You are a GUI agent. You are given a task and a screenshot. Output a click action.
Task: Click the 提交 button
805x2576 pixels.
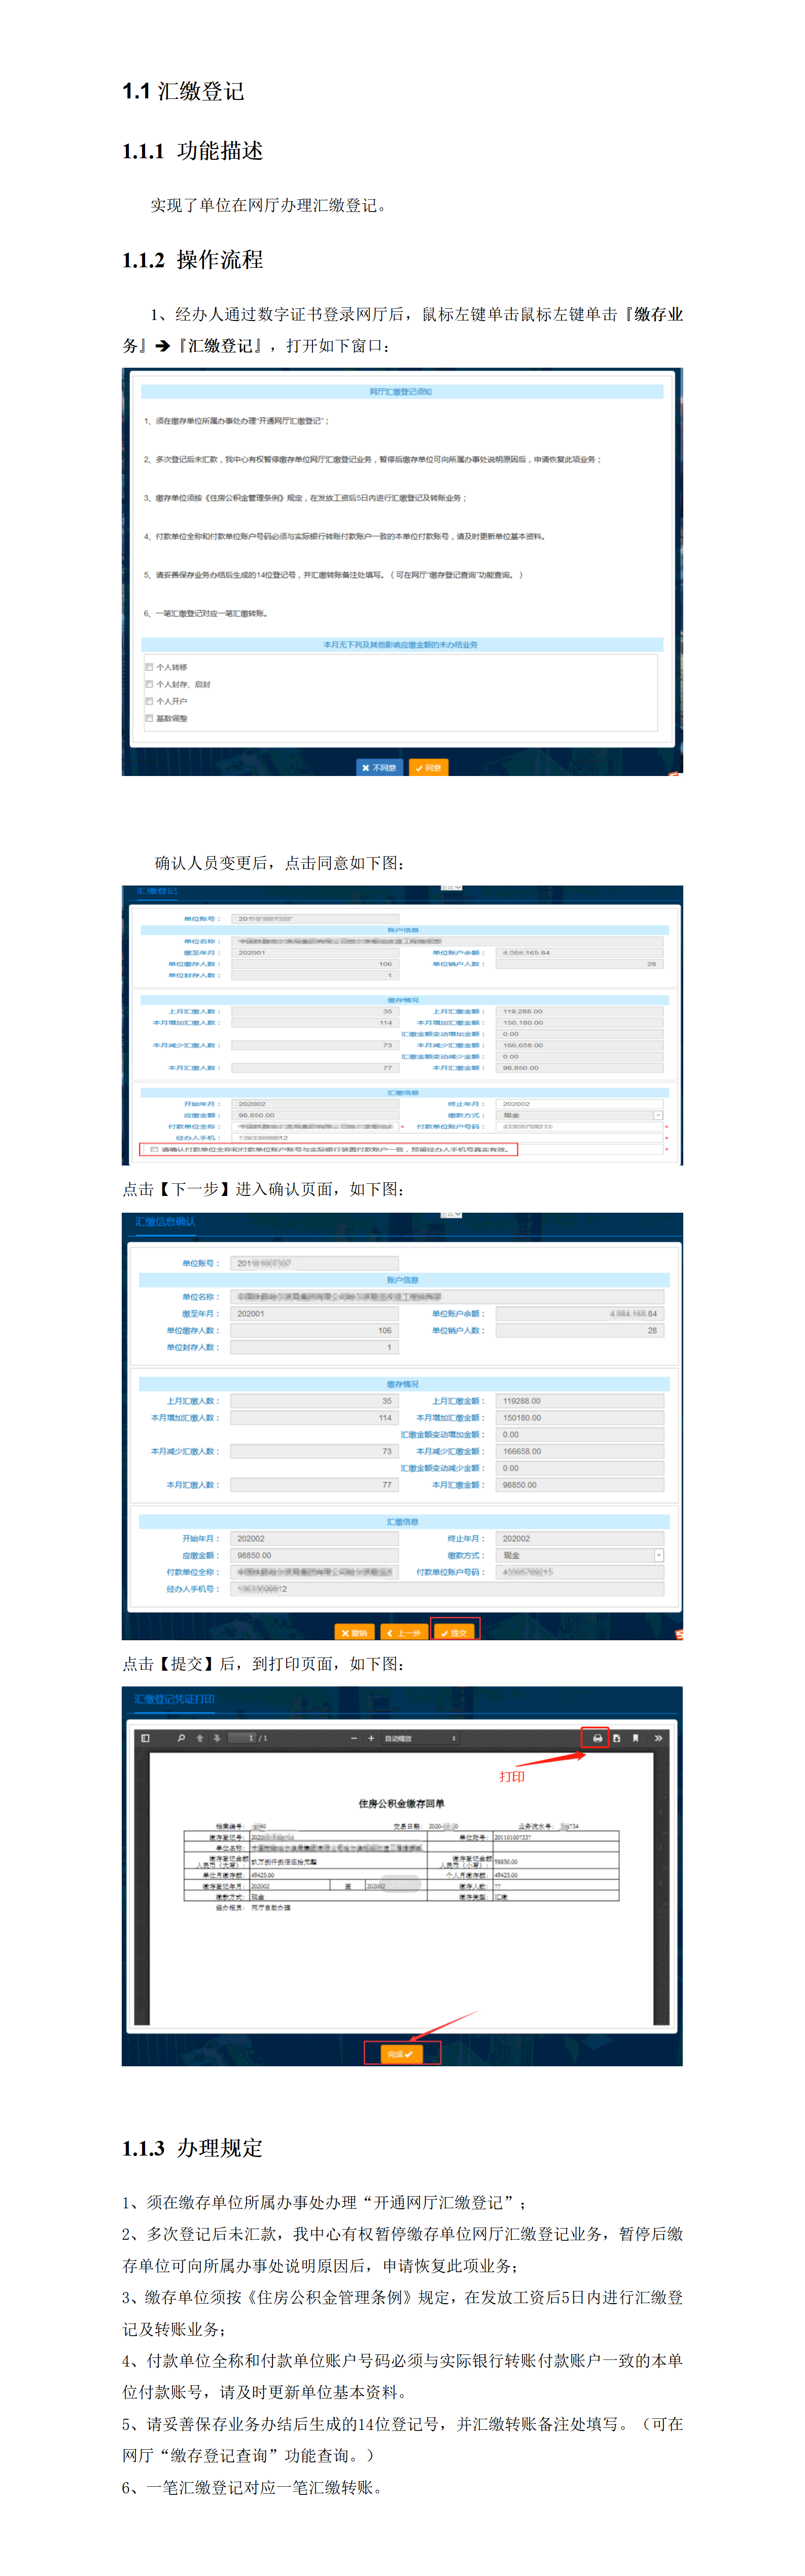pos(454,1633)
